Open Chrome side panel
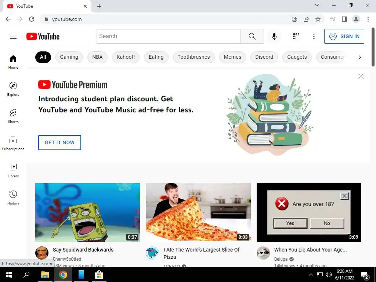Image resolution: width=376 pixels, height=282 pixels. [x=344, y=19]
